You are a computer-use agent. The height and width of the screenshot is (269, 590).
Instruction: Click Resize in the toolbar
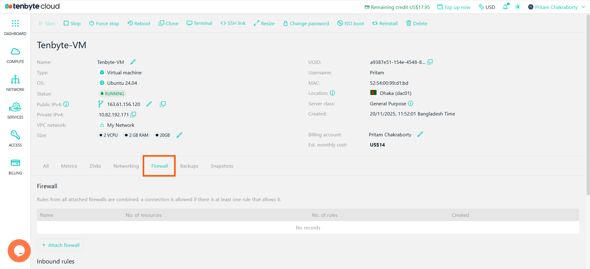click(x=264, y=23)
